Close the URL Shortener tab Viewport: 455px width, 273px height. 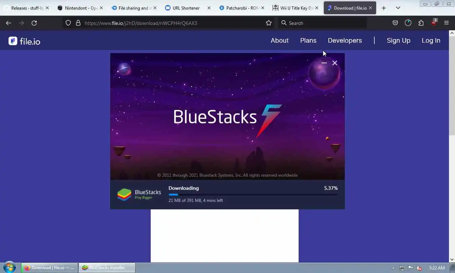coord(209,8)
